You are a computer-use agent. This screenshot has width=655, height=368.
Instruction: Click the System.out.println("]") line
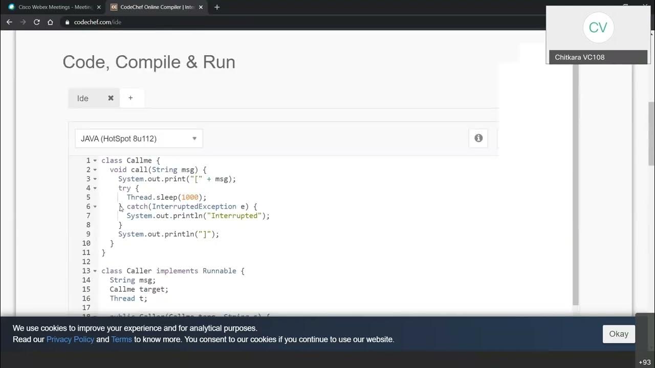(x=168, y=234)
